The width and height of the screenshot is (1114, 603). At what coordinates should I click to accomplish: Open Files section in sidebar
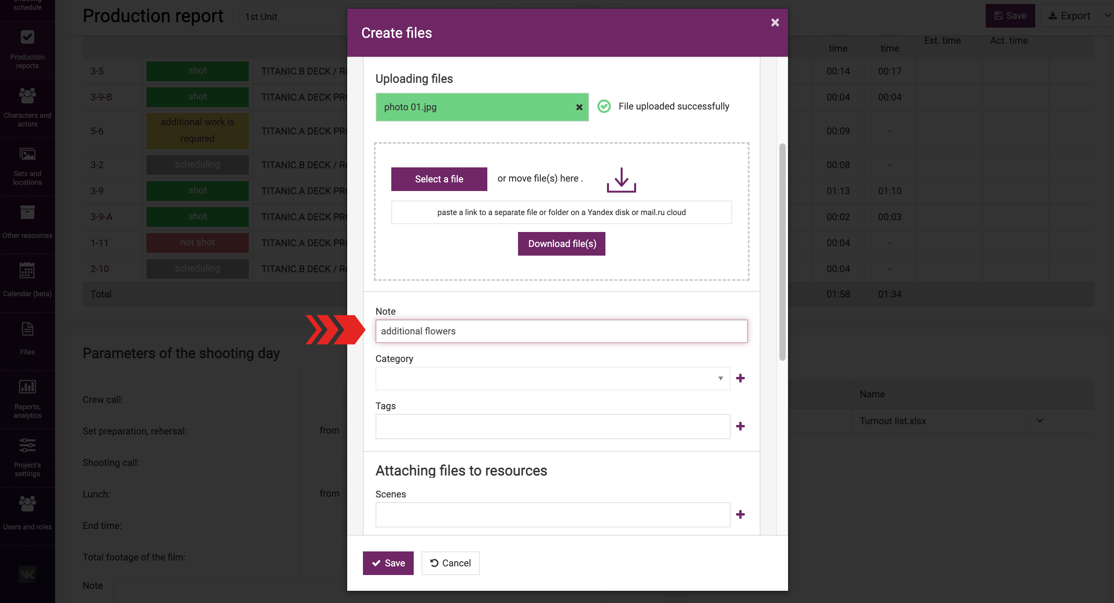[x=27, y=339]
